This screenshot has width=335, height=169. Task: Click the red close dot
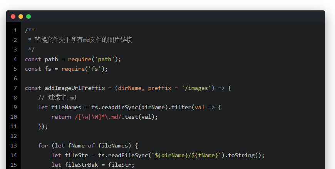[x=13, y=17]
